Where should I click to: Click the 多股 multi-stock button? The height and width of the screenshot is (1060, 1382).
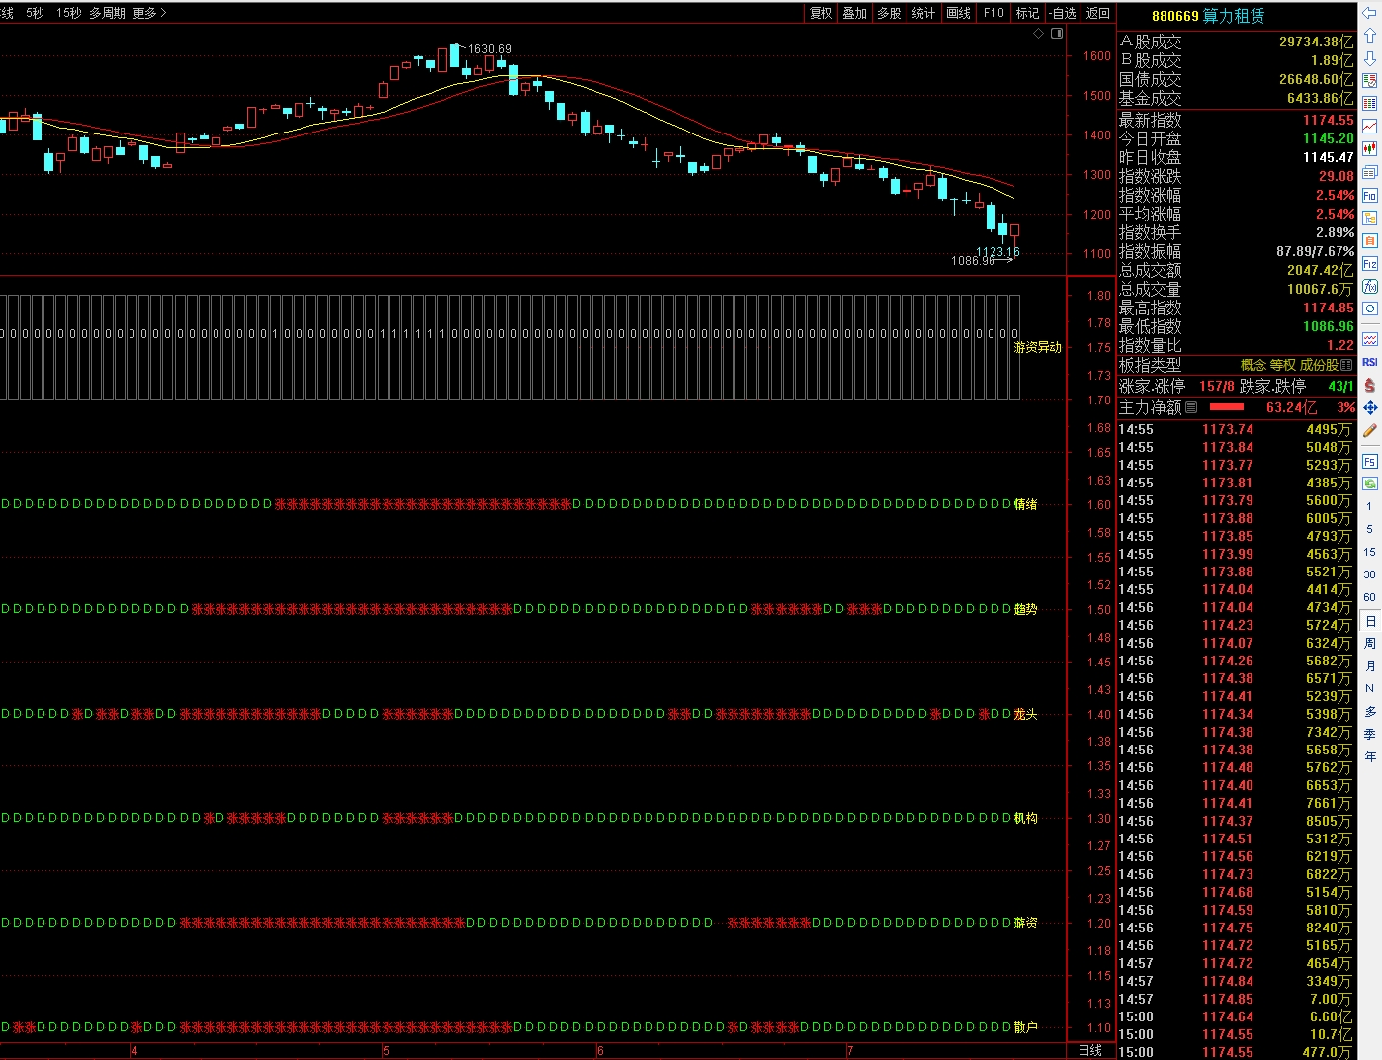click(889, 13)
